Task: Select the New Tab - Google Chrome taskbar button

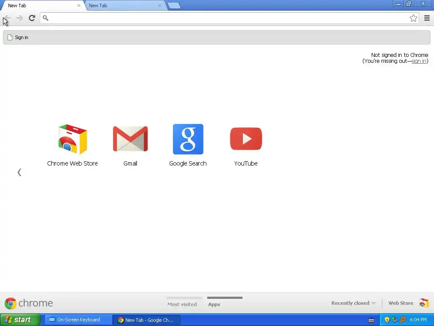Action: pyautogui.click(x=147, y=320)
